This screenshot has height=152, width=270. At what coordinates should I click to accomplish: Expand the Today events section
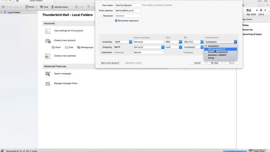pos(246,25)
